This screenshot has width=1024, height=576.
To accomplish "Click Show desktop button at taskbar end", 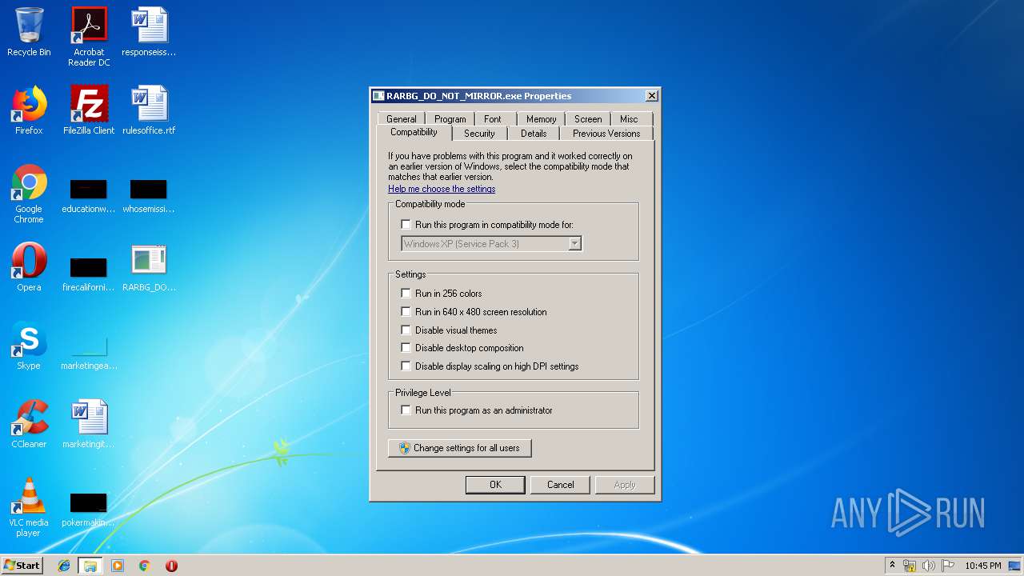I will (x=1016, y=566).
